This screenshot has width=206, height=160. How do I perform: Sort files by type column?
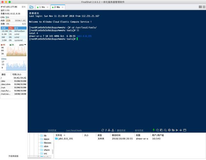click(103, 135)
